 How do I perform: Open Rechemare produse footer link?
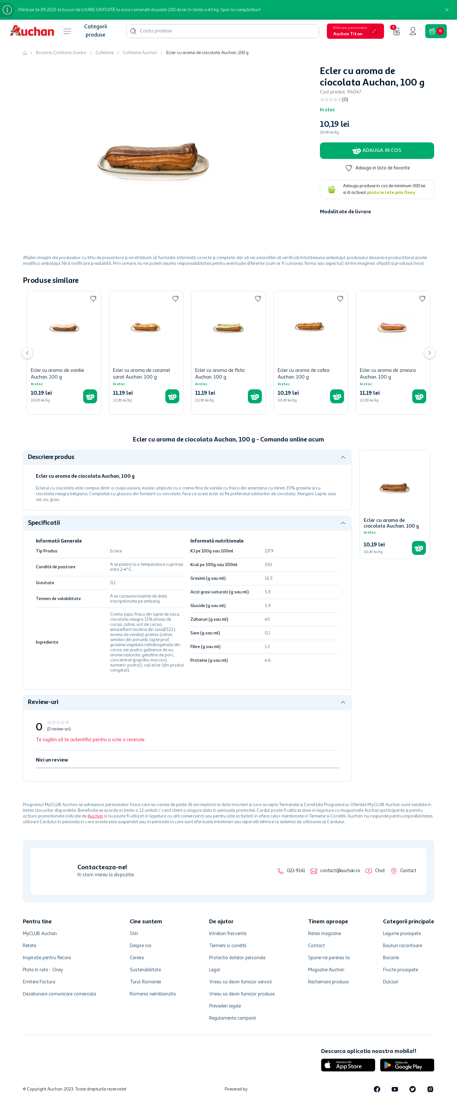(x=328, y=981)
